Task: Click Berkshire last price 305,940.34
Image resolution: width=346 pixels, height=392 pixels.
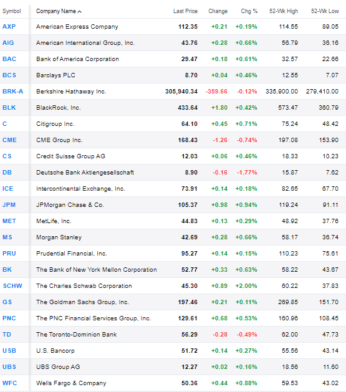Action: coord(181,92)
